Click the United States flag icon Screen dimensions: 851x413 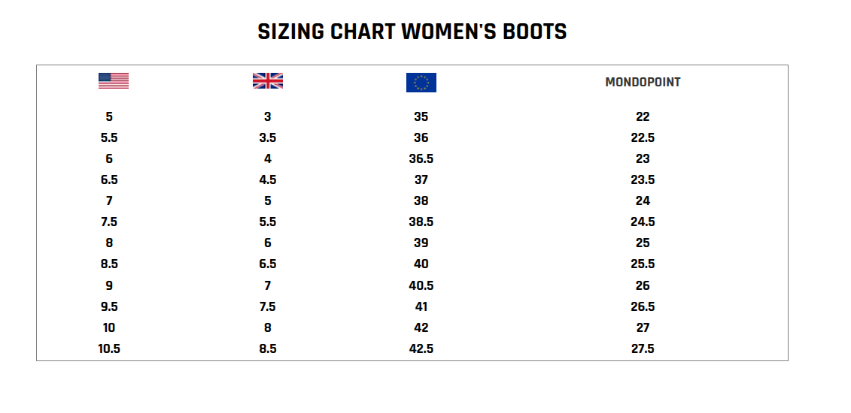[x=114, y=80]
